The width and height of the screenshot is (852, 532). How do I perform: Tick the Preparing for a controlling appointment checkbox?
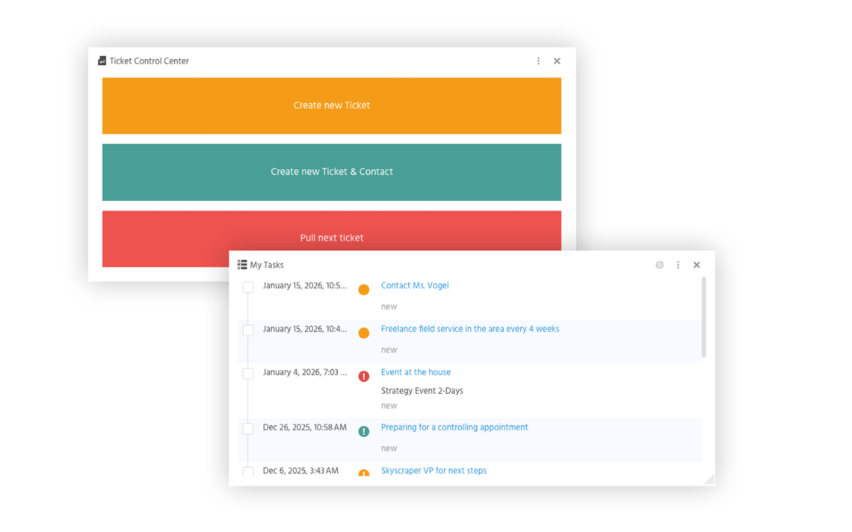[x=248, y=429]
